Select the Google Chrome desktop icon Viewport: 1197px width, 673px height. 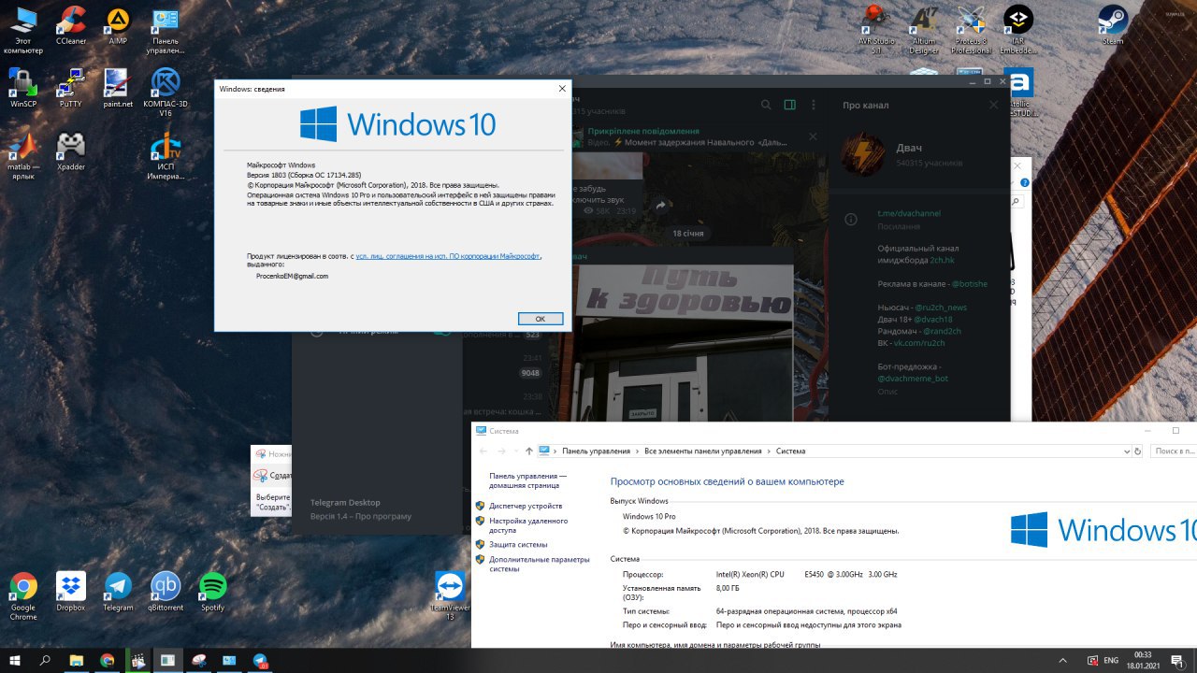click(22, 596)
